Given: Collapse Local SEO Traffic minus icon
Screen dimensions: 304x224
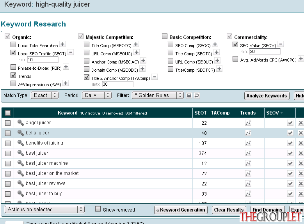Looking at the screenshot, I should (71, 52).
